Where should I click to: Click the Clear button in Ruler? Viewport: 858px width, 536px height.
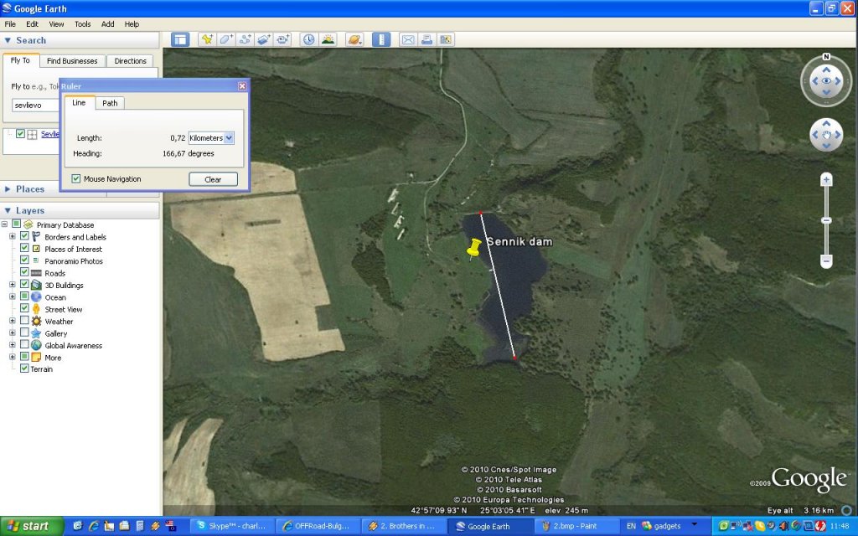[x=213, y=179]
